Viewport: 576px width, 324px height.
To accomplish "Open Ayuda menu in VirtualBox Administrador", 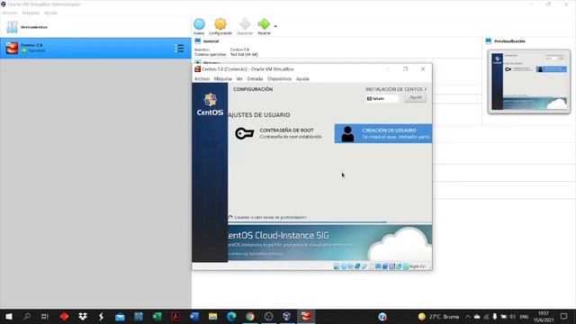I will pyautogui.click(x=50, y=13).
